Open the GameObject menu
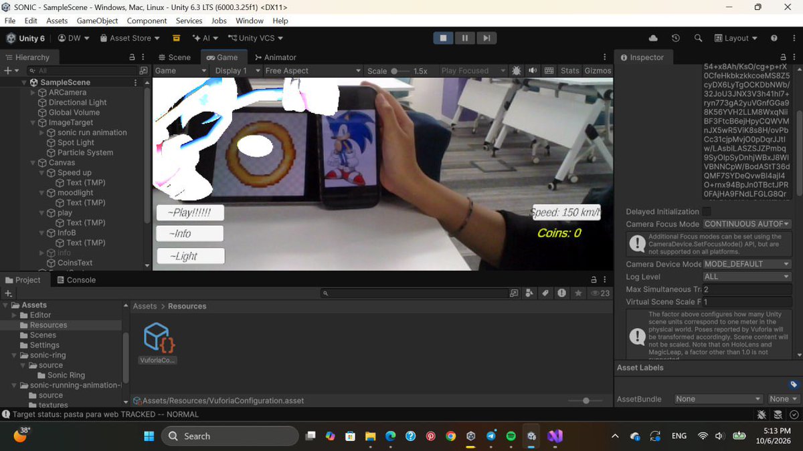Viewport: 803px width, 451px height. click(x=98, y=21)
